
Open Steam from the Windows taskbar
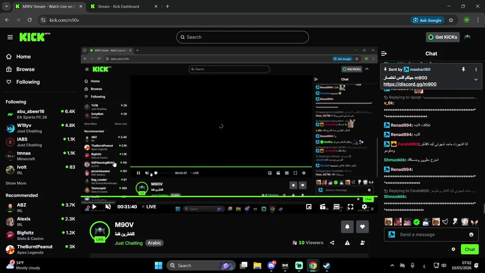click(x=327, y=265)
